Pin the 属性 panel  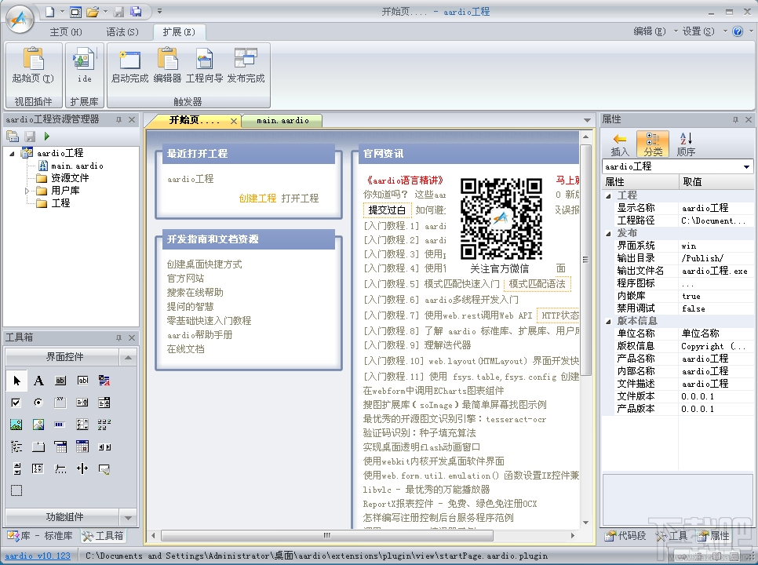[735, 119]
